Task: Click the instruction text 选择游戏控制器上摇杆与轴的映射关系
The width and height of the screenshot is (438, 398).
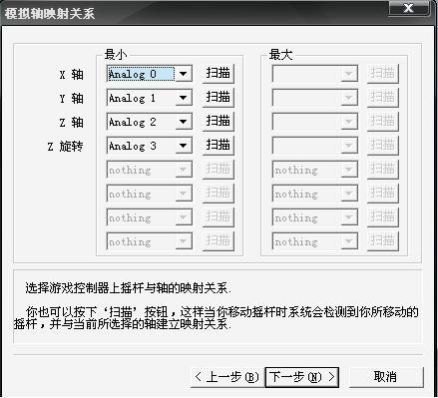Action: (x=128, y=288)
